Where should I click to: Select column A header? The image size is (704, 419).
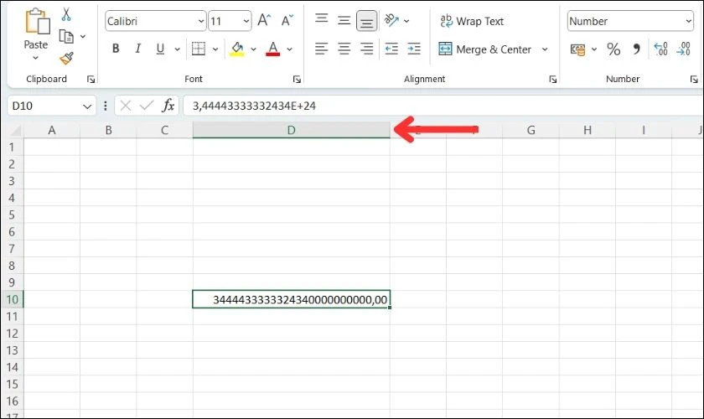click(52, 130)
